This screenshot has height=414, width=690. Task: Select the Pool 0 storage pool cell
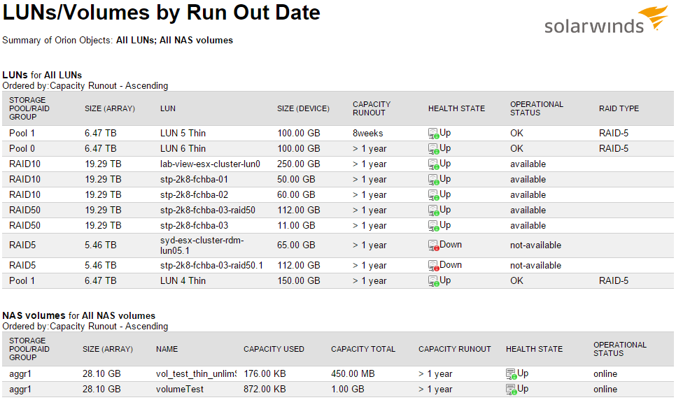22,149
